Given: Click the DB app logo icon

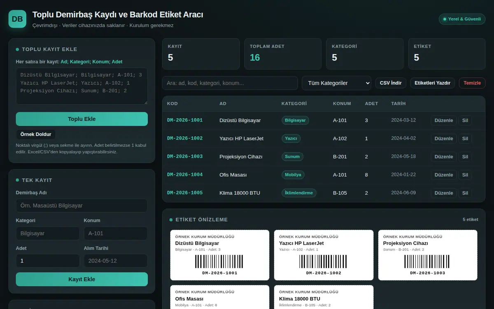Looking at the screenshot, I should click(x=17, y=19).
